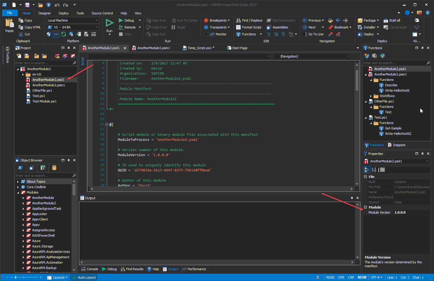Image resolution: width=434 pixels, height=281 pixels.
Task: Click the Previous navigation button
Action: click(313, 20)
